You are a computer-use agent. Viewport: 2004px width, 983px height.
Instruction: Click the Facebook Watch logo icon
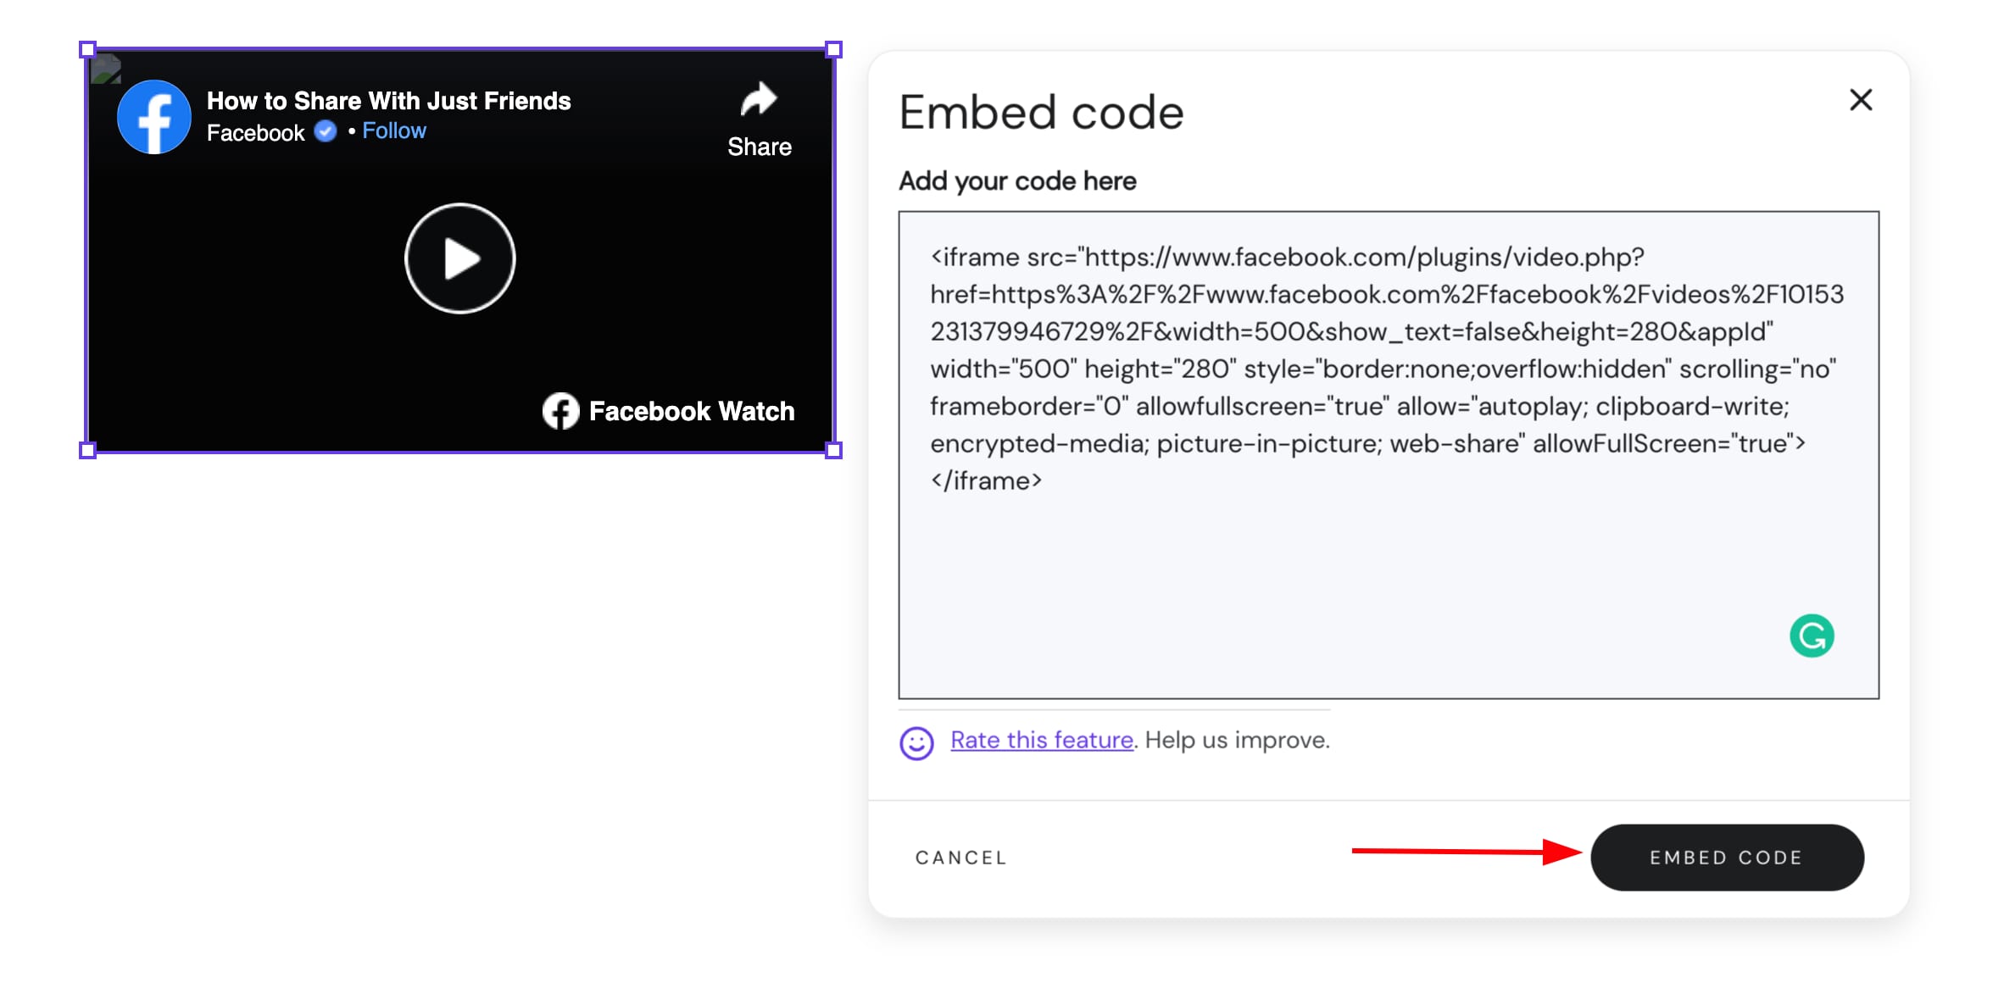coord(560,411)
